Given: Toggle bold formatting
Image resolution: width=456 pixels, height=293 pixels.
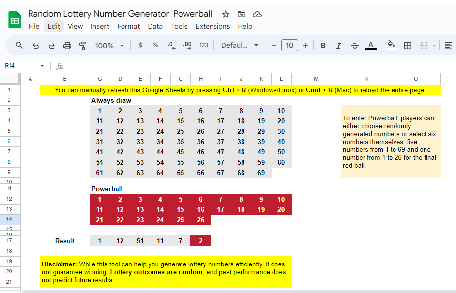Looking at the screenshot, I should (x=323, y=46).
